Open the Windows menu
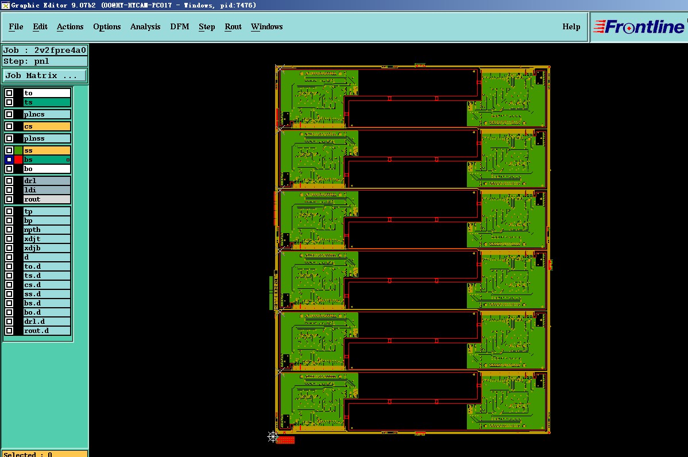688x457 pixels. (x=267, y=27)
